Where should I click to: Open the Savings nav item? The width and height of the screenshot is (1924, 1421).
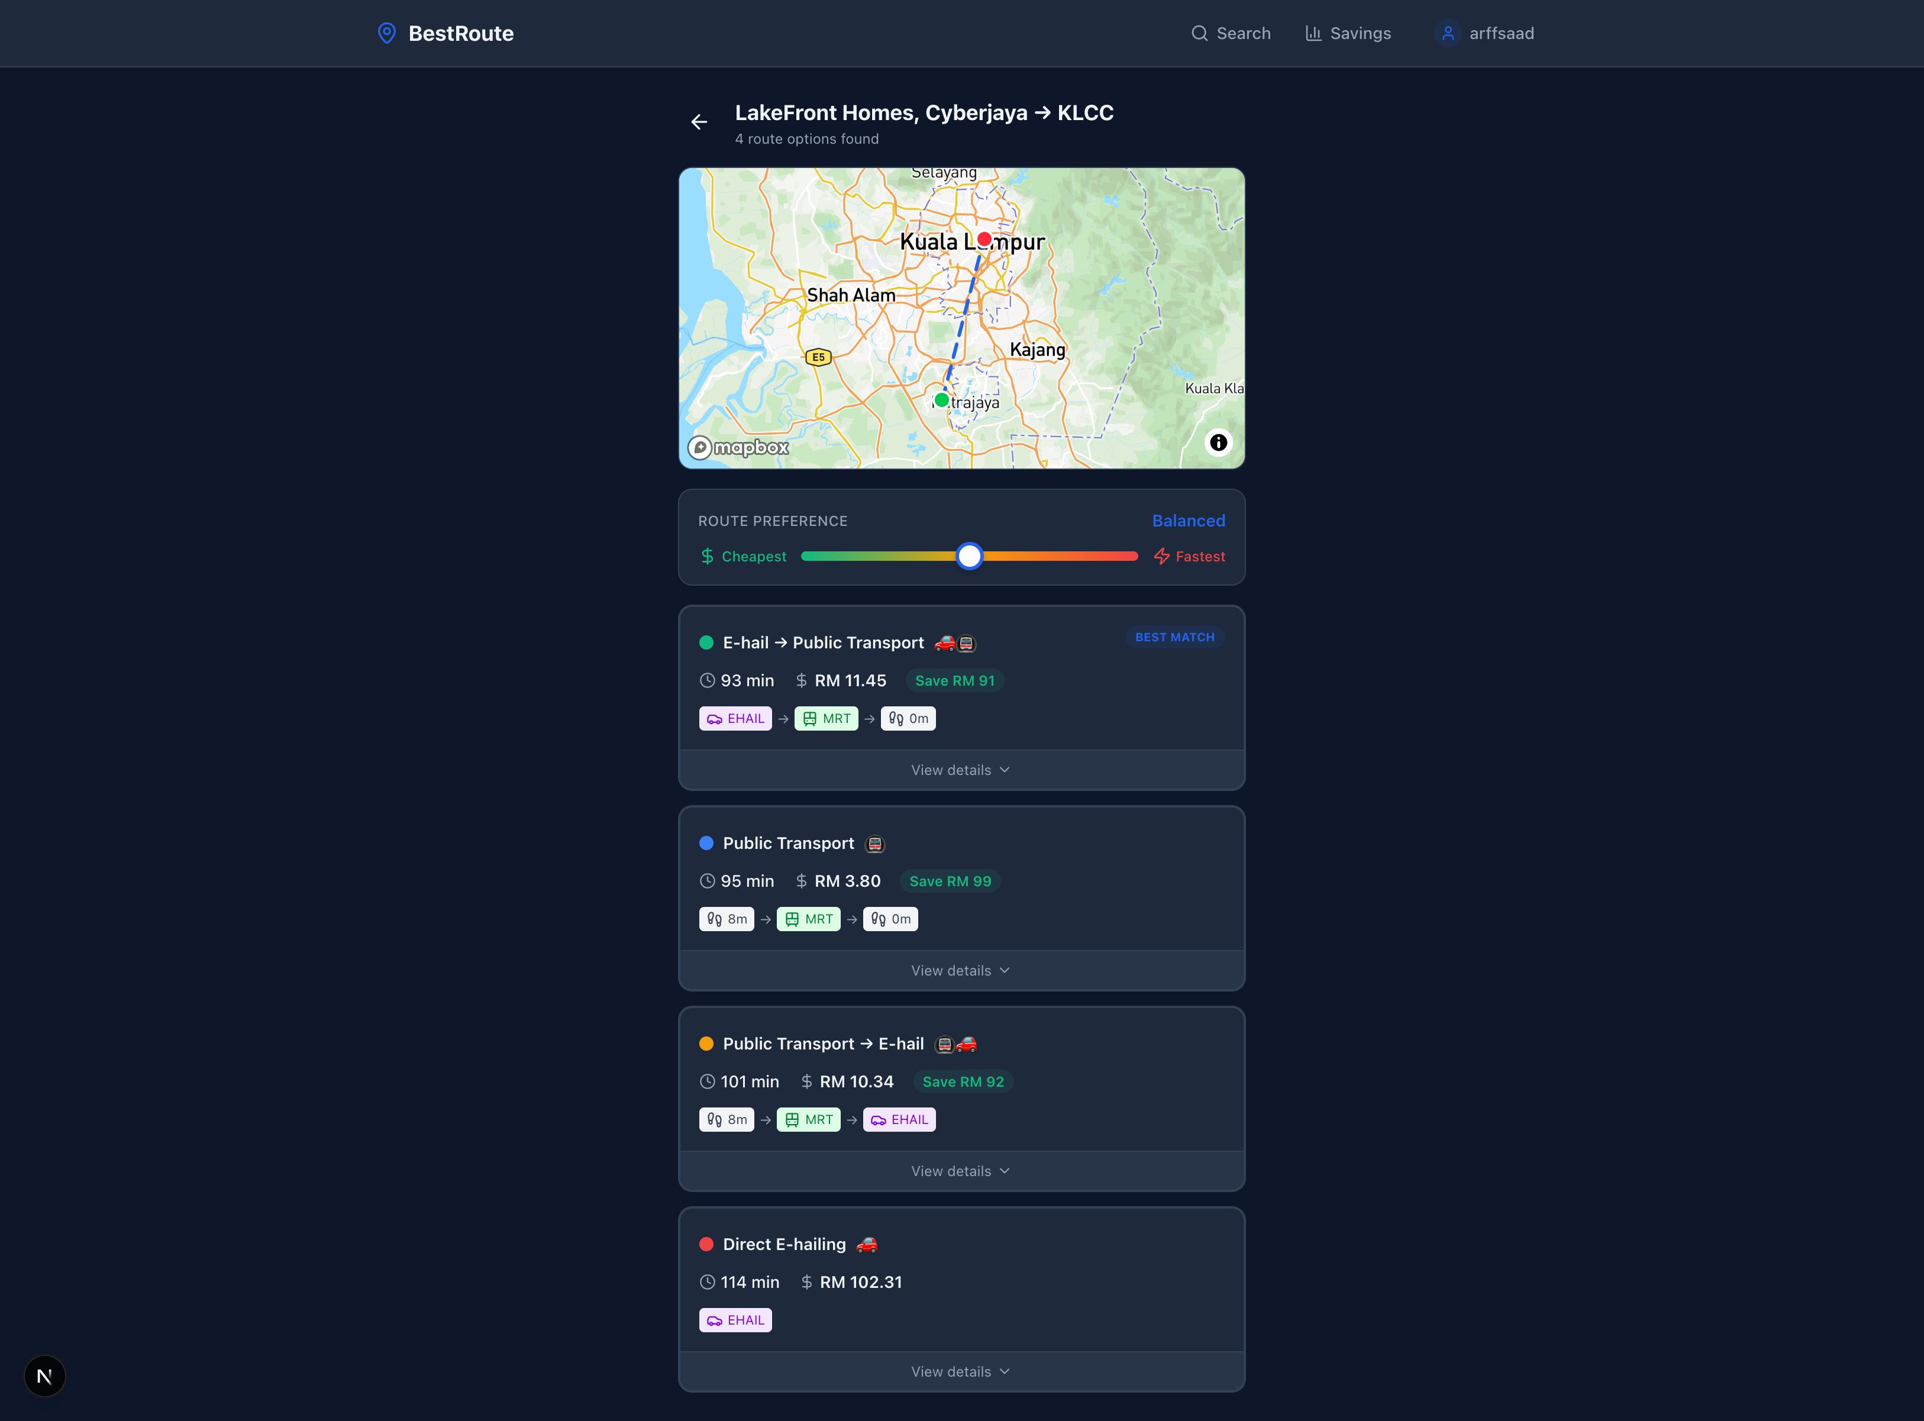[x=1348, y=34]
